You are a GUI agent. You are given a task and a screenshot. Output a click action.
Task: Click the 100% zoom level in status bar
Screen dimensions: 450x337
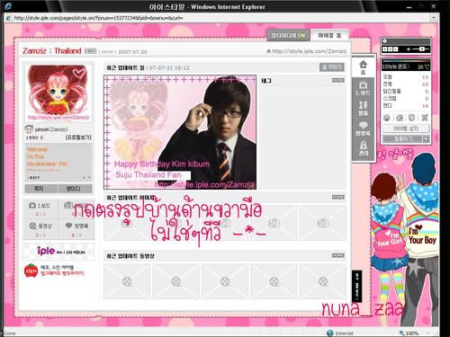tap(412, 333)
